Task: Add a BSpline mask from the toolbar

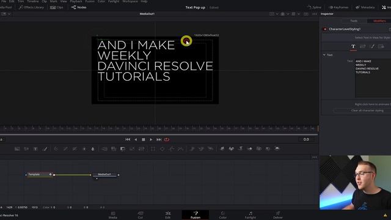Action: 181,149
